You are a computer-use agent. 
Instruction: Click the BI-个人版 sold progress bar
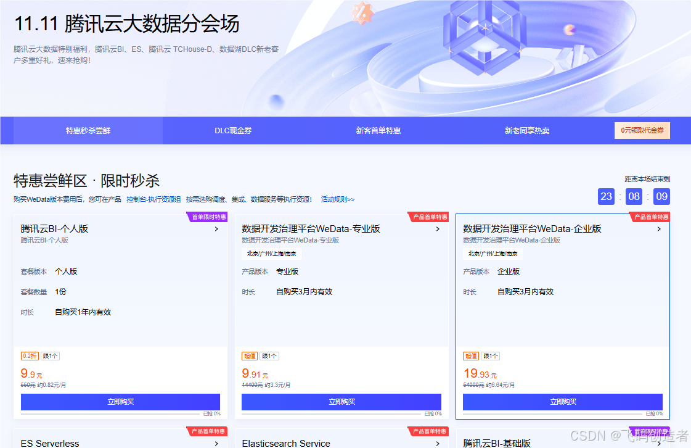[110, 414]
